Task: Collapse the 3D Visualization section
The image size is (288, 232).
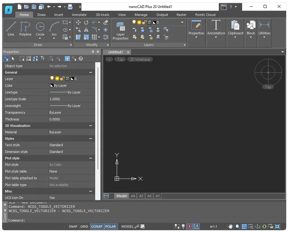Action: pos(90,126)
